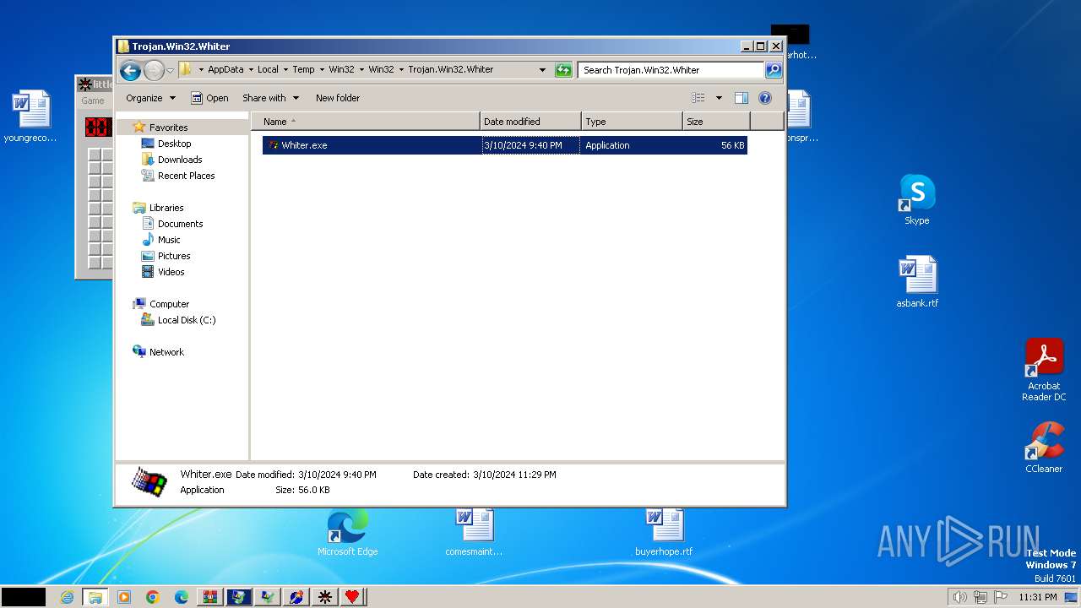This screenshot has width=1081, height=608.
Task: Open the address bar history dropdown
Action: tap(542, 70)
